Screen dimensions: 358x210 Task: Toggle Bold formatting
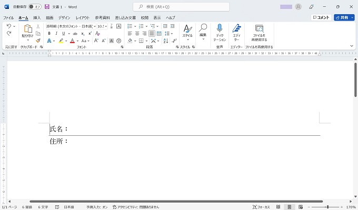[x=49, y=34]
